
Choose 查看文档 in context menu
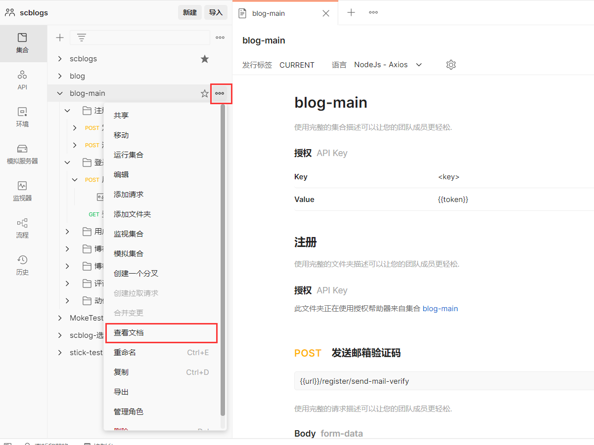[x=162, y=333]
